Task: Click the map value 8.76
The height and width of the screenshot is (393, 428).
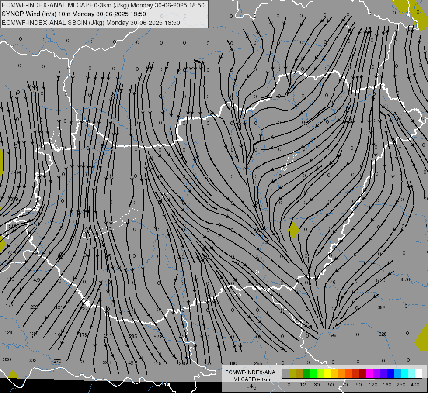Action: (405, 279)
